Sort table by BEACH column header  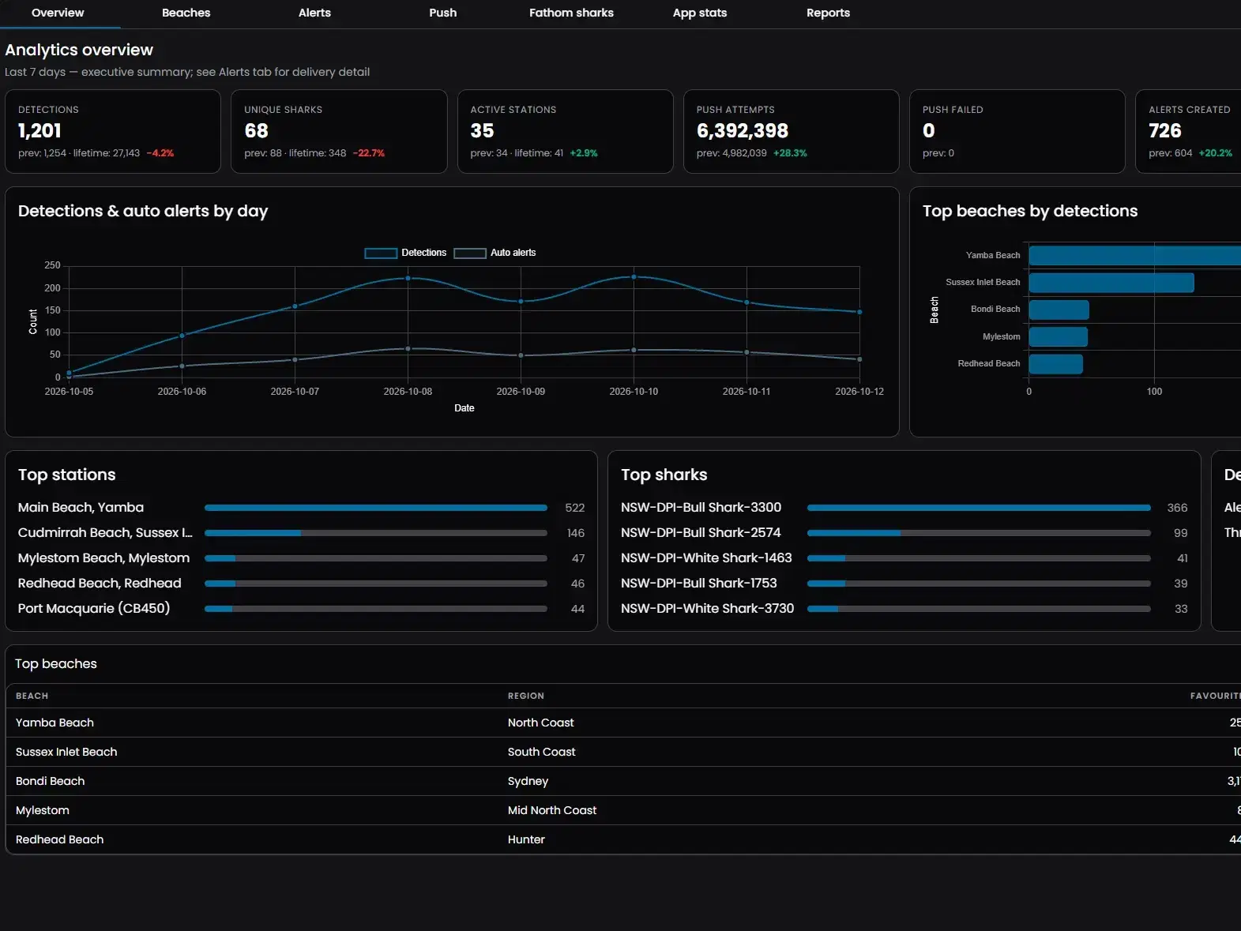[32, 696]
